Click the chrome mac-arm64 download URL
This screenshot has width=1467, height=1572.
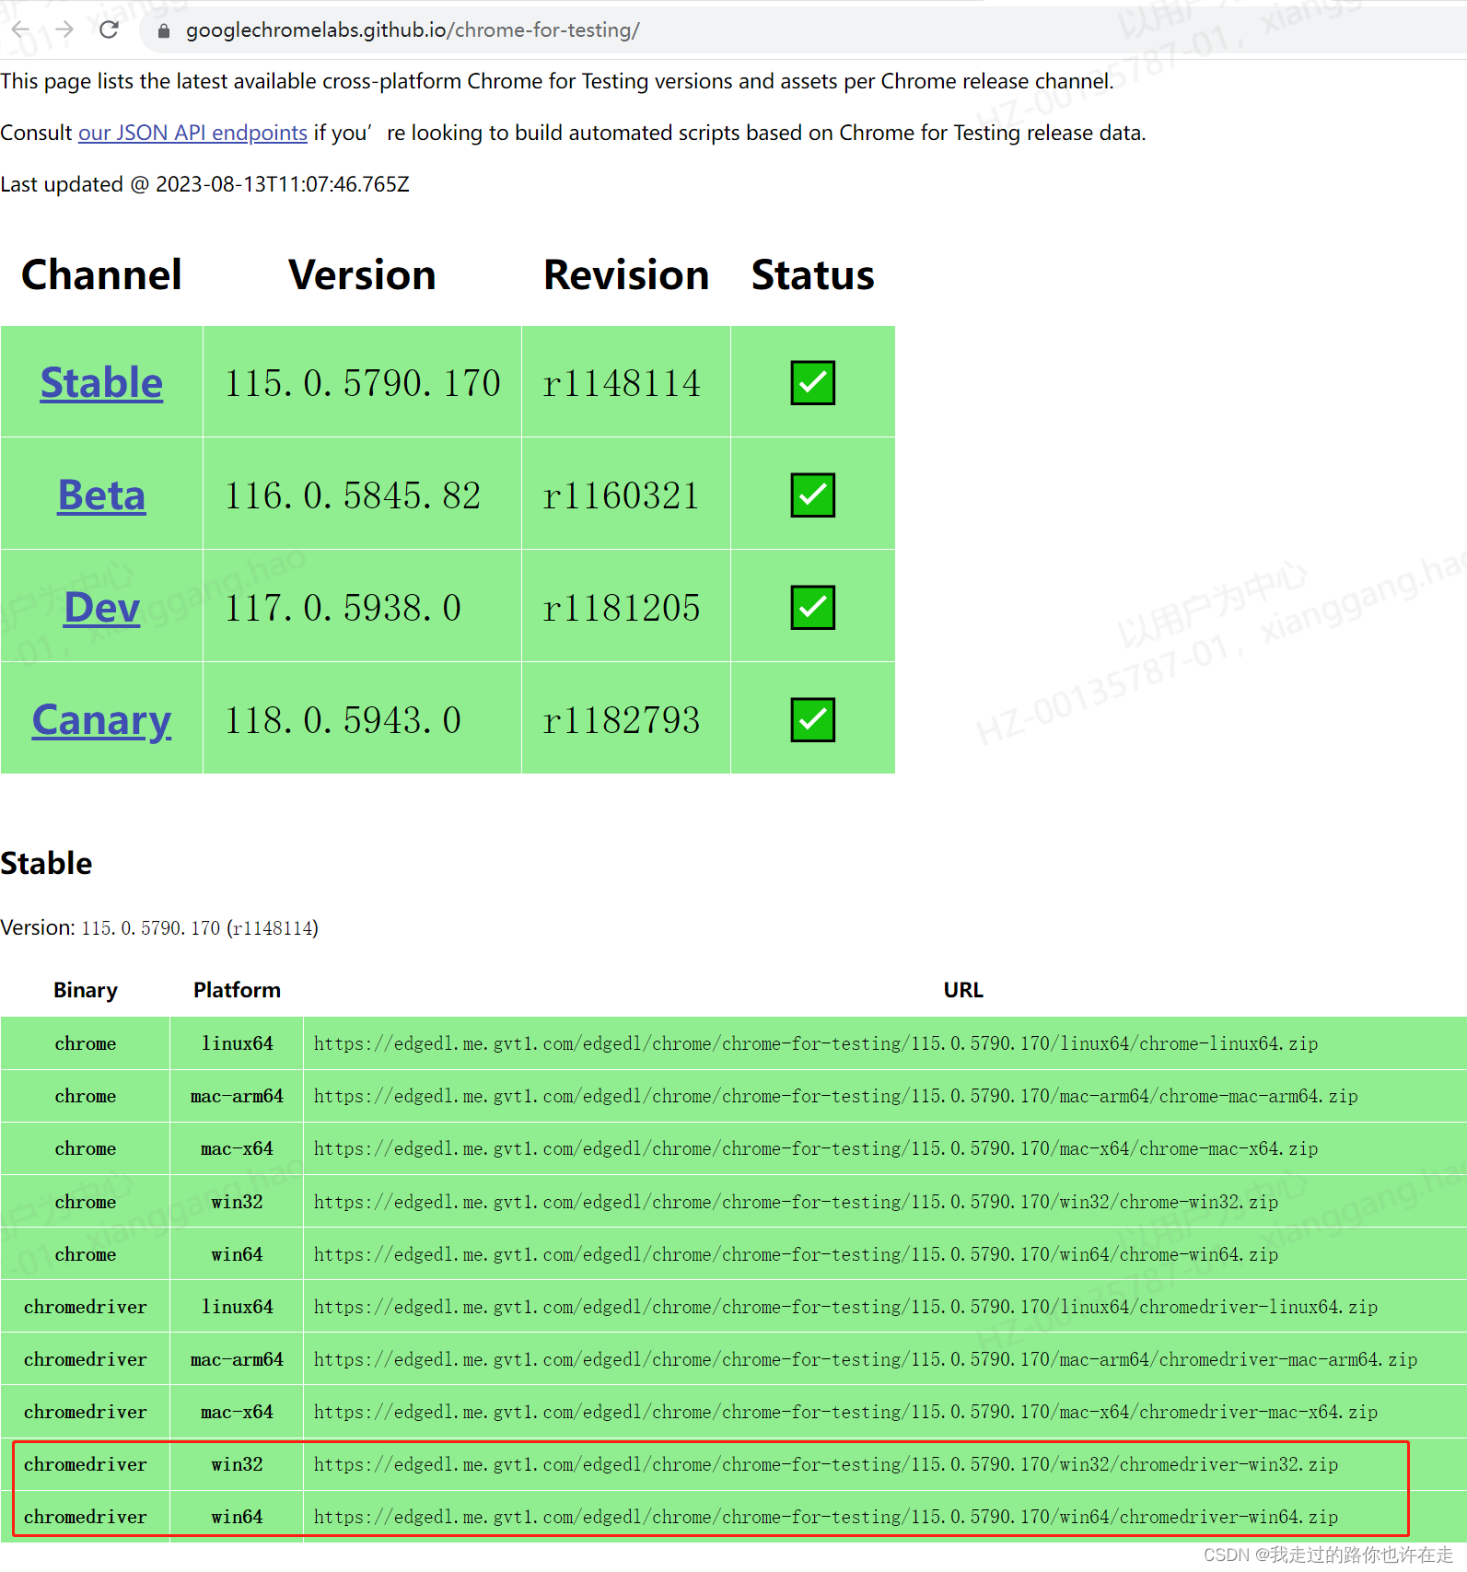tap(835, 1096)
